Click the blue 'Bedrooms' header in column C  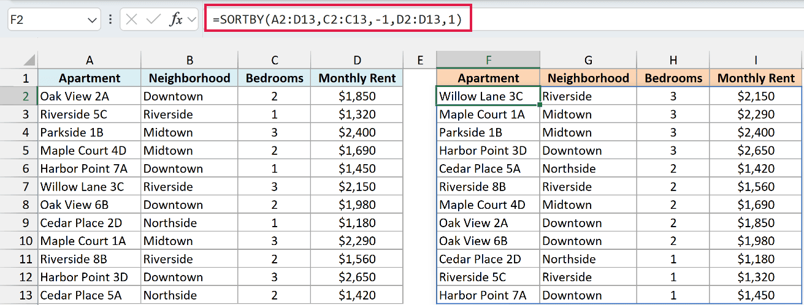(275, 78)
